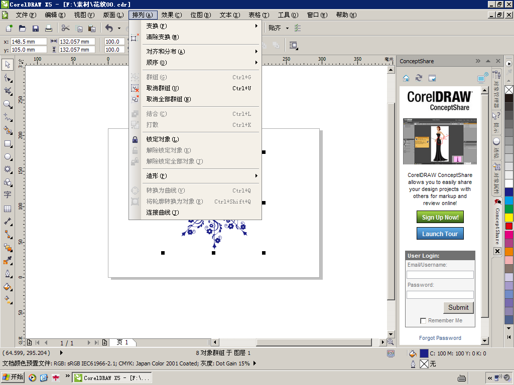Viewport: 514px width, 385px height.
Task: Click the Sign Up Now! button
Action: click(x=440, y=218)
